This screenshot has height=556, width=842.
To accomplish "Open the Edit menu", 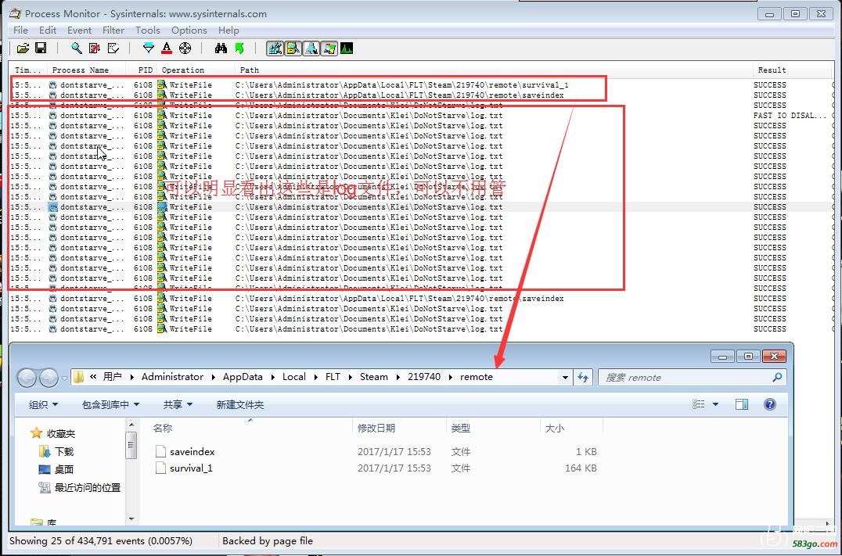I will [x=48, y=30].
